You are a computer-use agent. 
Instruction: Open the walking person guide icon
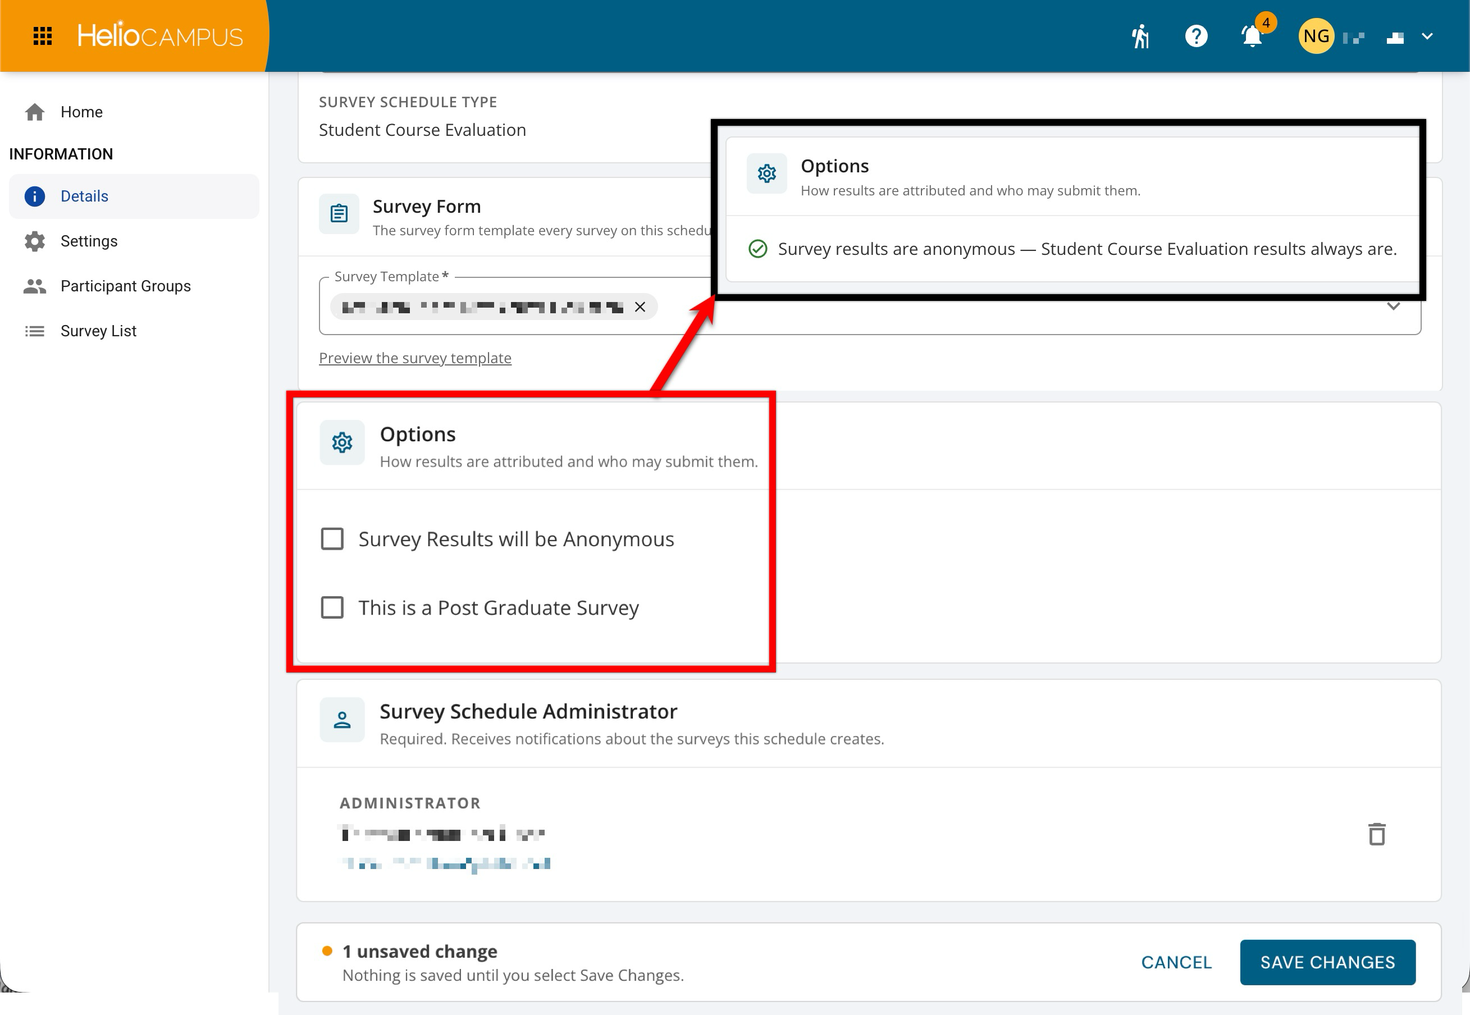coord(1140,36)
